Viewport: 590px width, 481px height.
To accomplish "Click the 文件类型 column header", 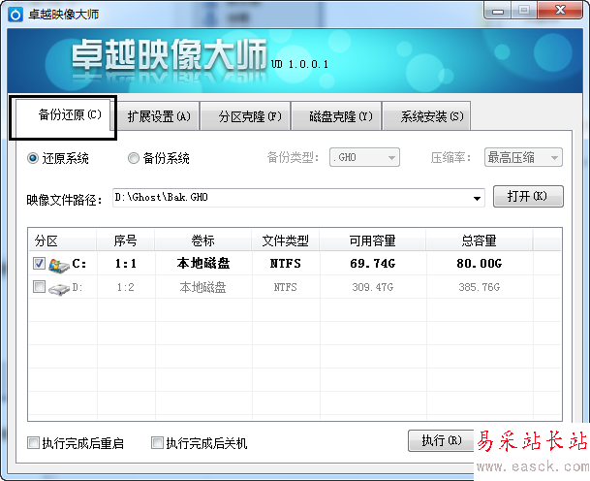I will point(285,240).
